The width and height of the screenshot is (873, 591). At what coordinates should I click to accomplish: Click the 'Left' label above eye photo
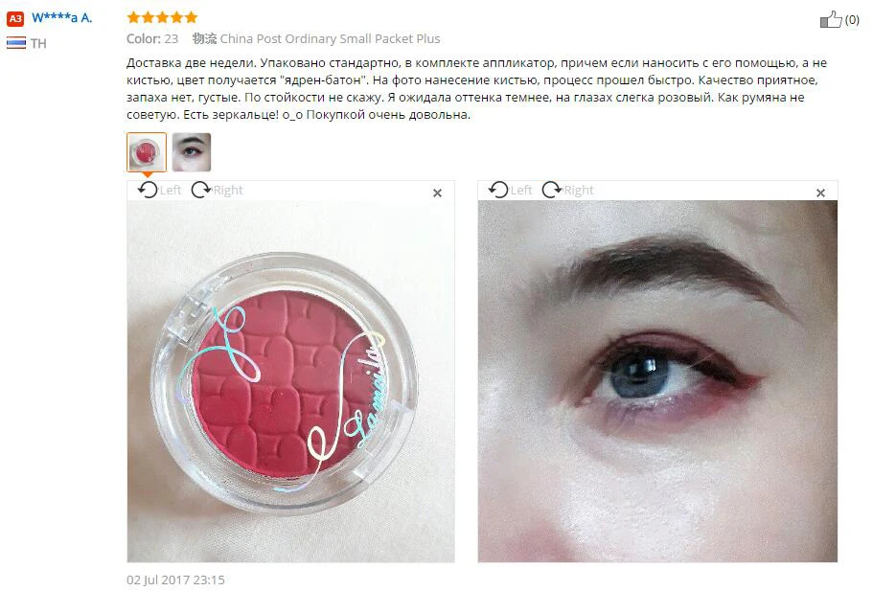pos(521,191)
